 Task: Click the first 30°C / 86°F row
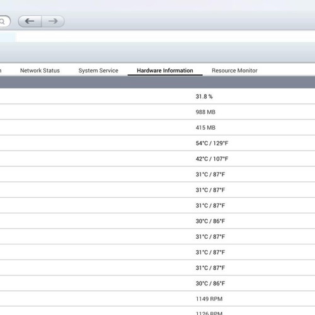coord(157,221)
